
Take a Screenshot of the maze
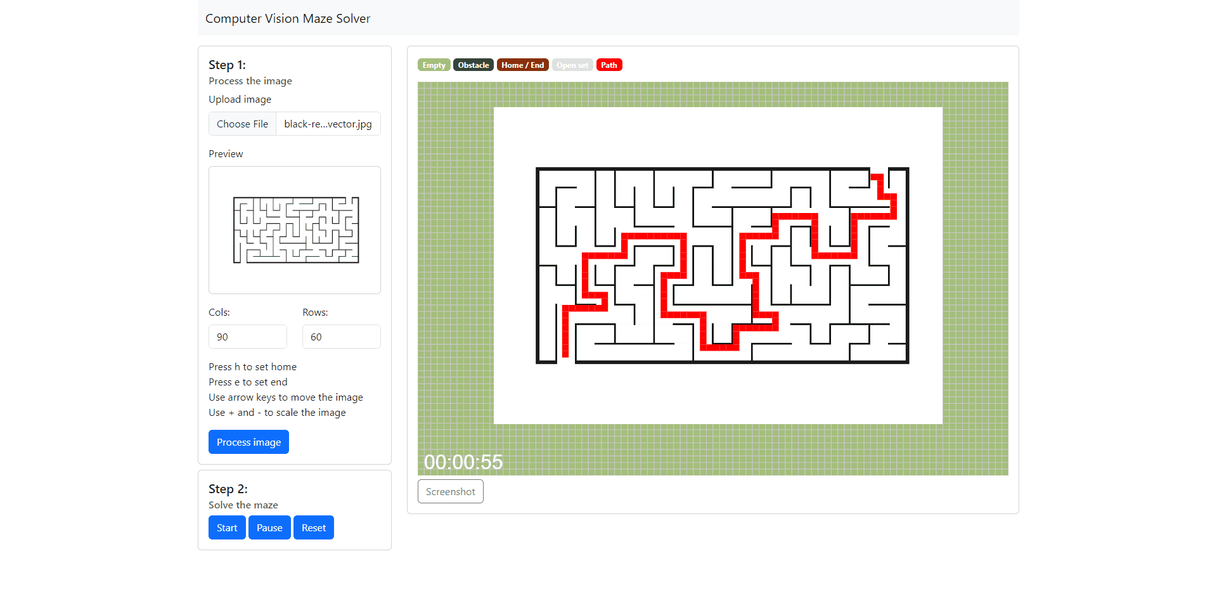coord(450,491)
